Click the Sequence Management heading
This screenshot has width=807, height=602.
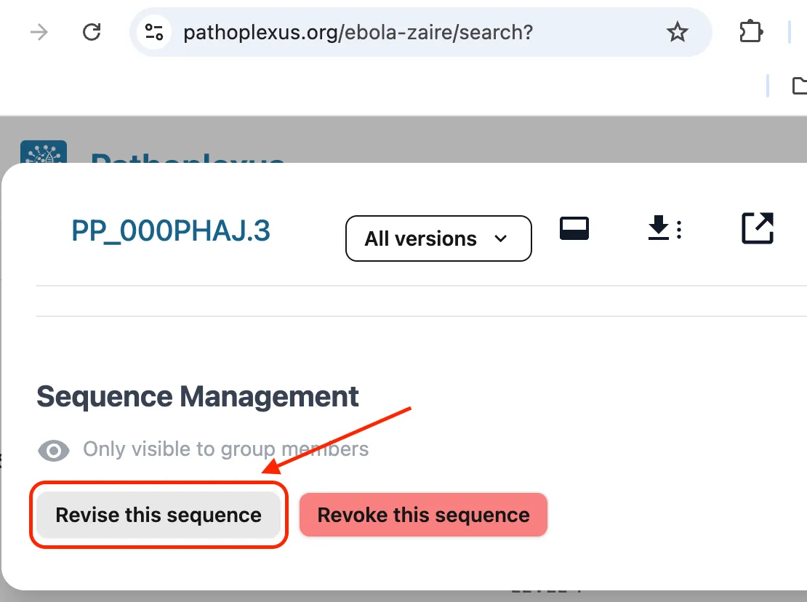coord(198,397)
